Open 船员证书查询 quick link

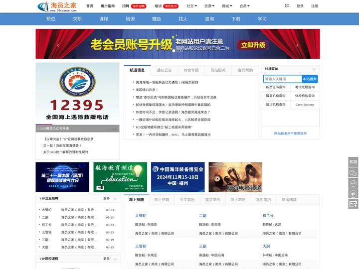[x=276, y=87]
